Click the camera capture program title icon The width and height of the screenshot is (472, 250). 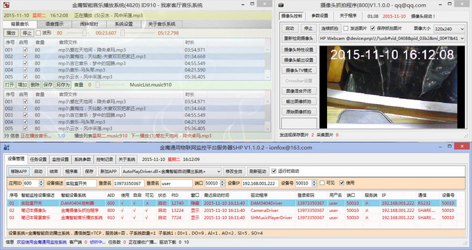pyautogui.click(x=281, y=5)
